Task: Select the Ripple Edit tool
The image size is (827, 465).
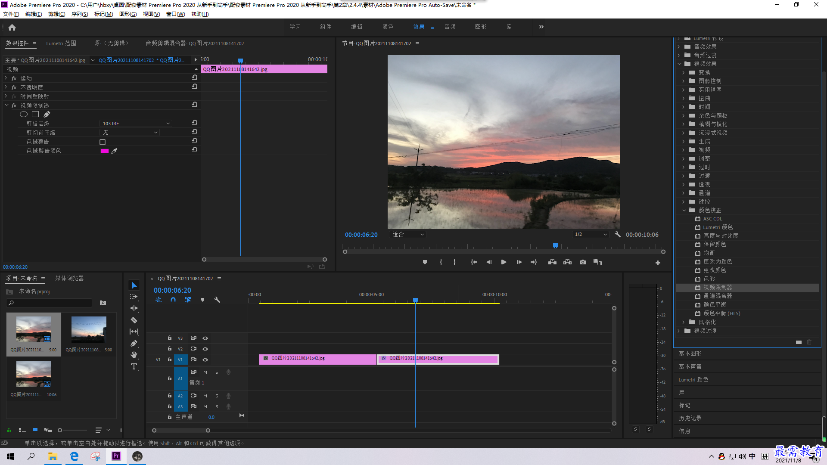Action: [x=134, y=308]
